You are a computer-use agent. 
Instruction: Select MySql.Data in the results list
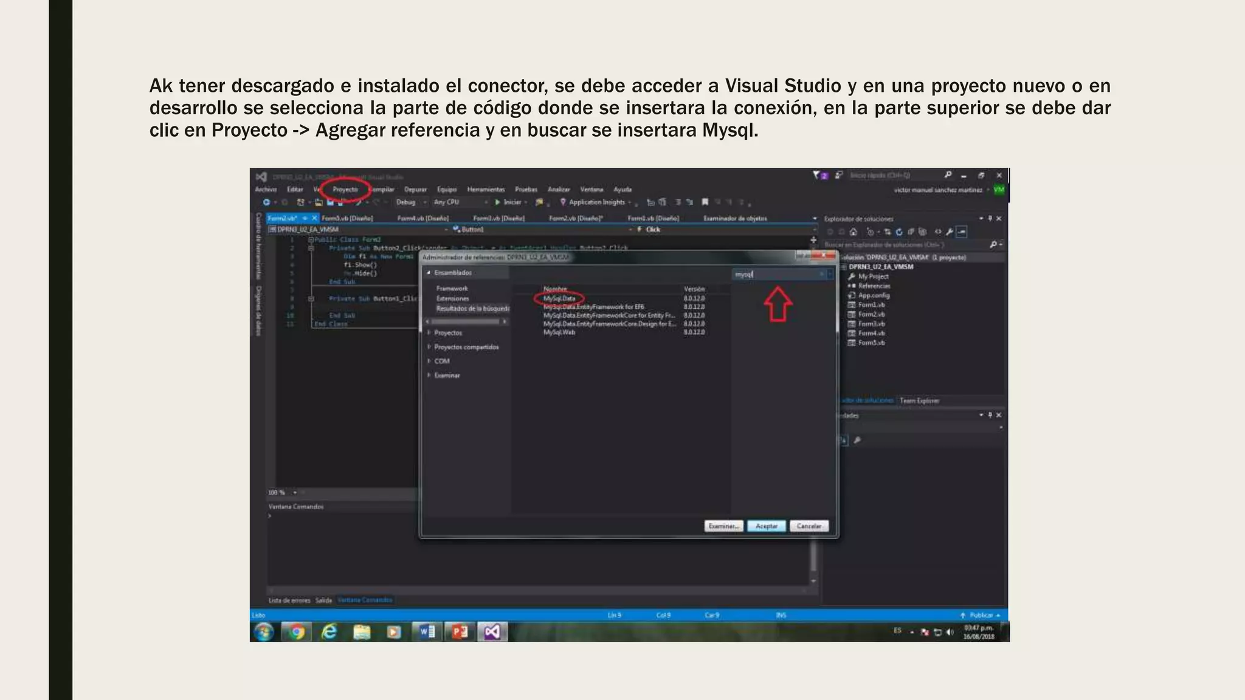pyautogui.click(x=559, y=298)
